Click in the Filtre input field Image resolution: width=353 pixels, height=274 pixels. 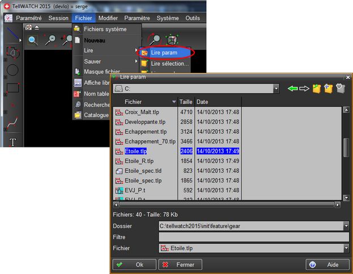click(254, 237)
